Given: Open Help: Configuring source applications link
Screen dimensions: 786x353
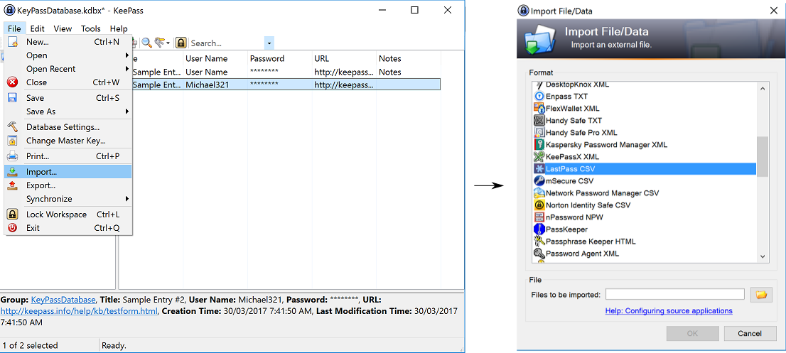Looking at the screenshot, I should pyautogui.click(x=669, y=311).
